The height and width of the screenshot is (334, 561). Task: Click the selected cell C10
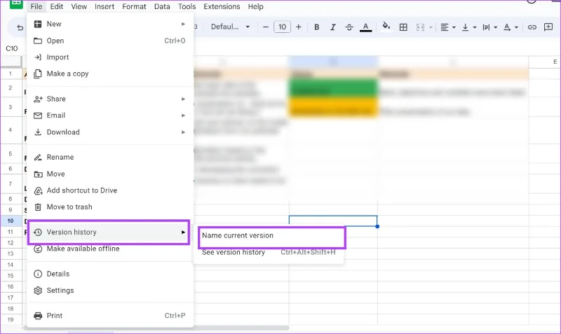333,221
